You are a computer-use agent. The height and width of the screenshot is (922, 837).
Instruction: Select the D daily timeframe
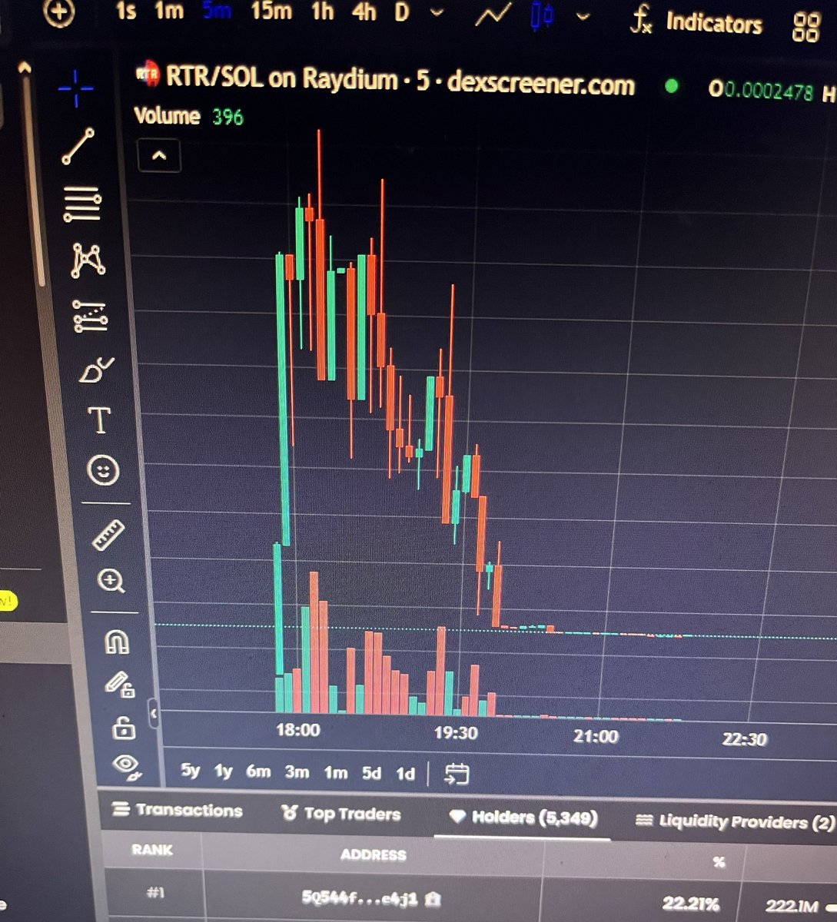pos(402,12)
